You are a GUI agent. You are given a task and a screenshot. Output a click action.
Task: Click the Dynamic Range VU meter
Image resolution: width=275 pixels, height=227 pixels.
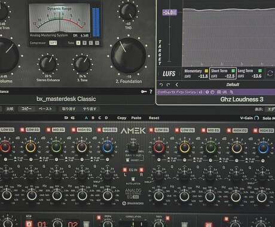click(x=60, y=17)
